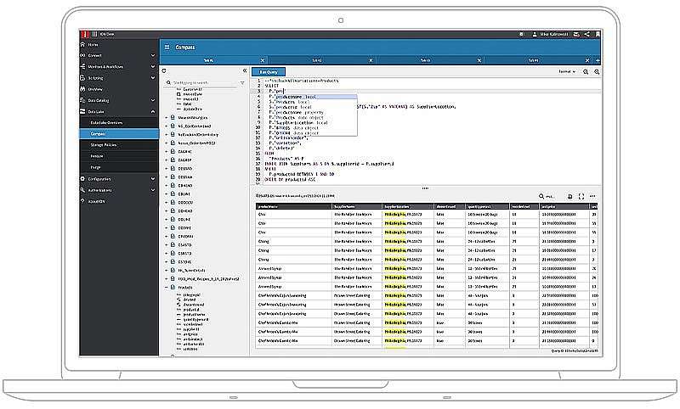
Task: Select Compass in the sidebar menu
Action: (119, 134)
